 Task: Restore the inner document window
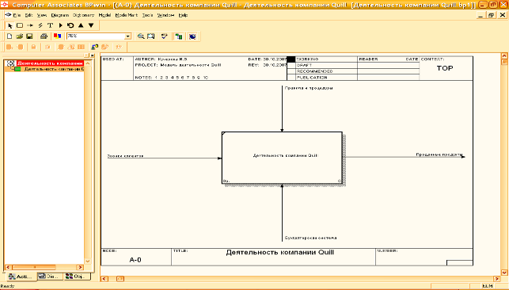[x=491, y=15]
